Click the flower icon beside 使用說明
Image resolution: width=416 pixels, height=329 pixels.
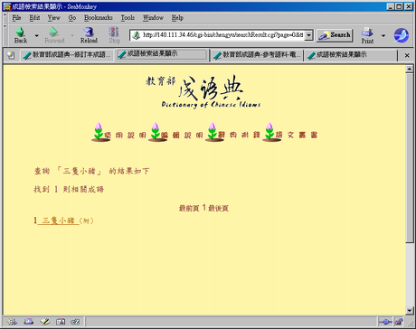click(x=99, y=132)
